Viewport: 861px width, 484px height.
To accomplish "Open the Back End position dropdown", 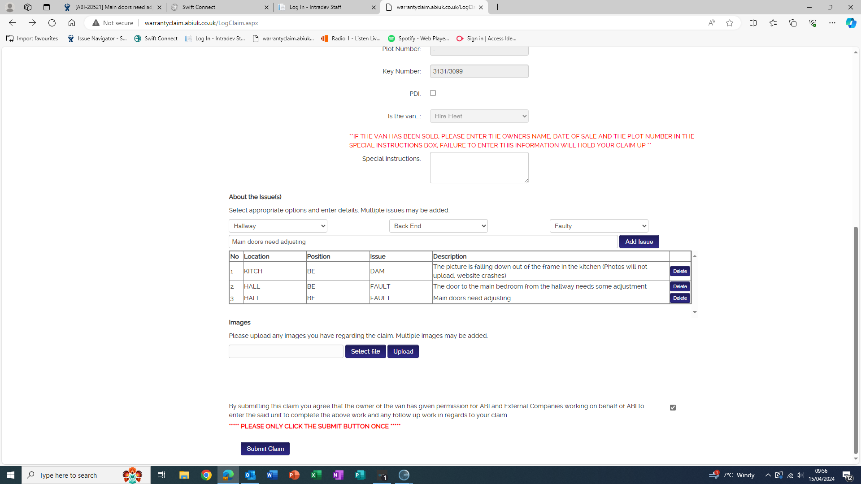I will click(x=438, y=226).
